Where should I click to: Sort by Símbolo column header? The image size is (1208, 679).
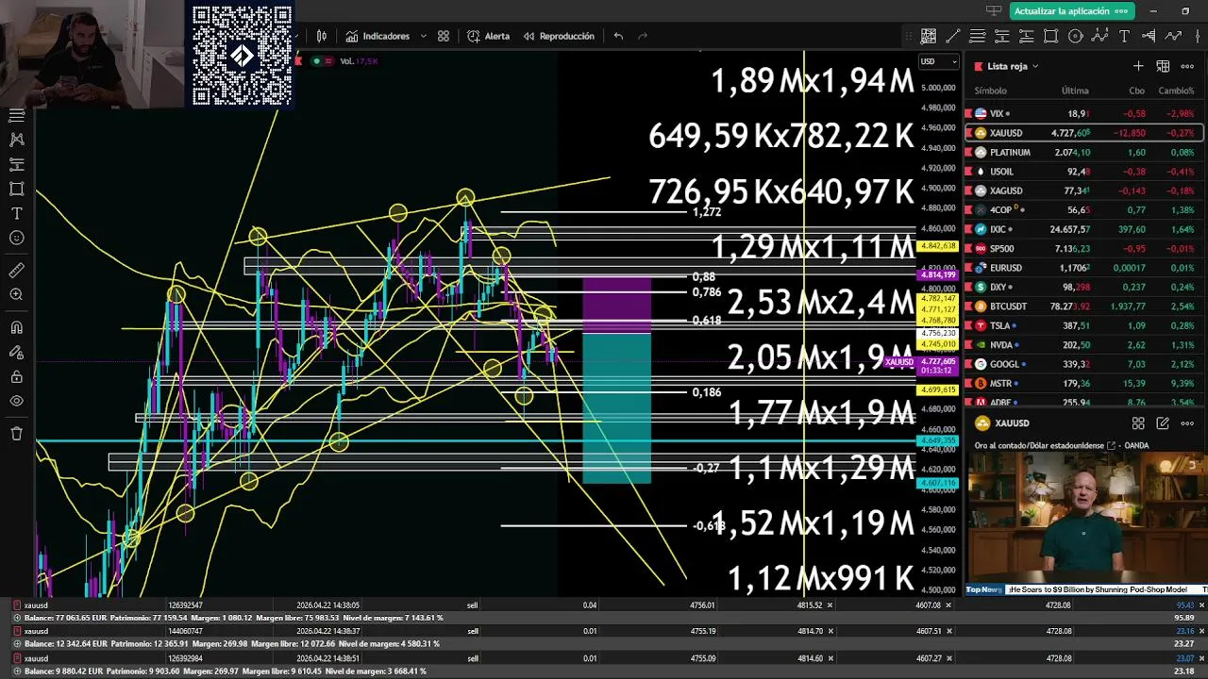[990, 91]
